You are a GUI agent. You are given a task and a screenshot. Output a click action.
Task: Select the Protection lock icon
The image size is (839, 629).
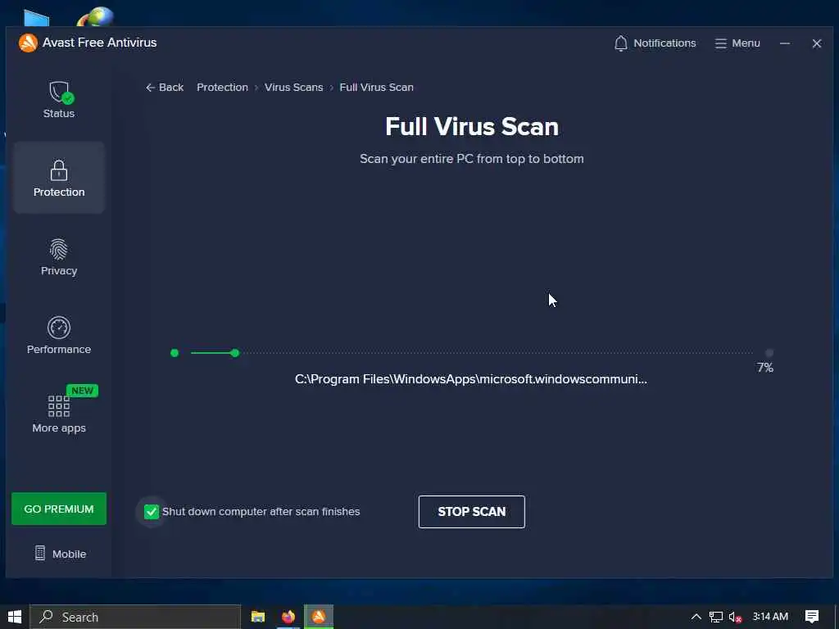(59, 170)
